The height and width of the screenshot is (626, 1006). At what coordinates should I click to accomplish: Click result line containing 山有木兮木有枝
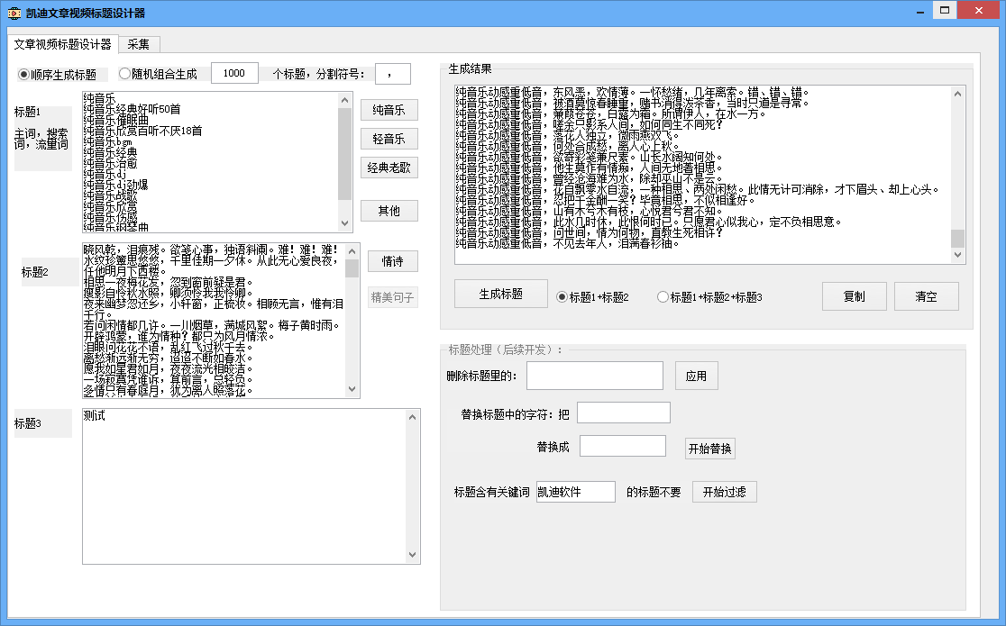[x=590, y=211]
